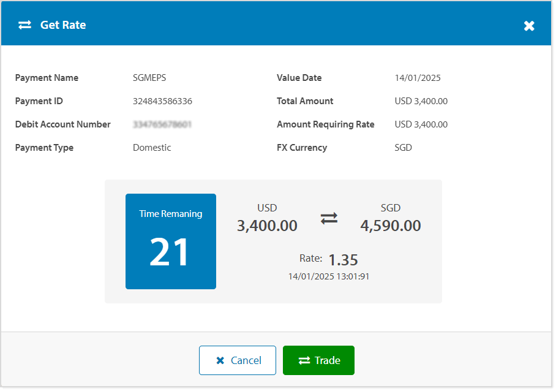Image resolution: width=556 pixels, height=391 pixels.
Task: Click the converted SGD 4,590.00 amount
Action: coord(390,226)
